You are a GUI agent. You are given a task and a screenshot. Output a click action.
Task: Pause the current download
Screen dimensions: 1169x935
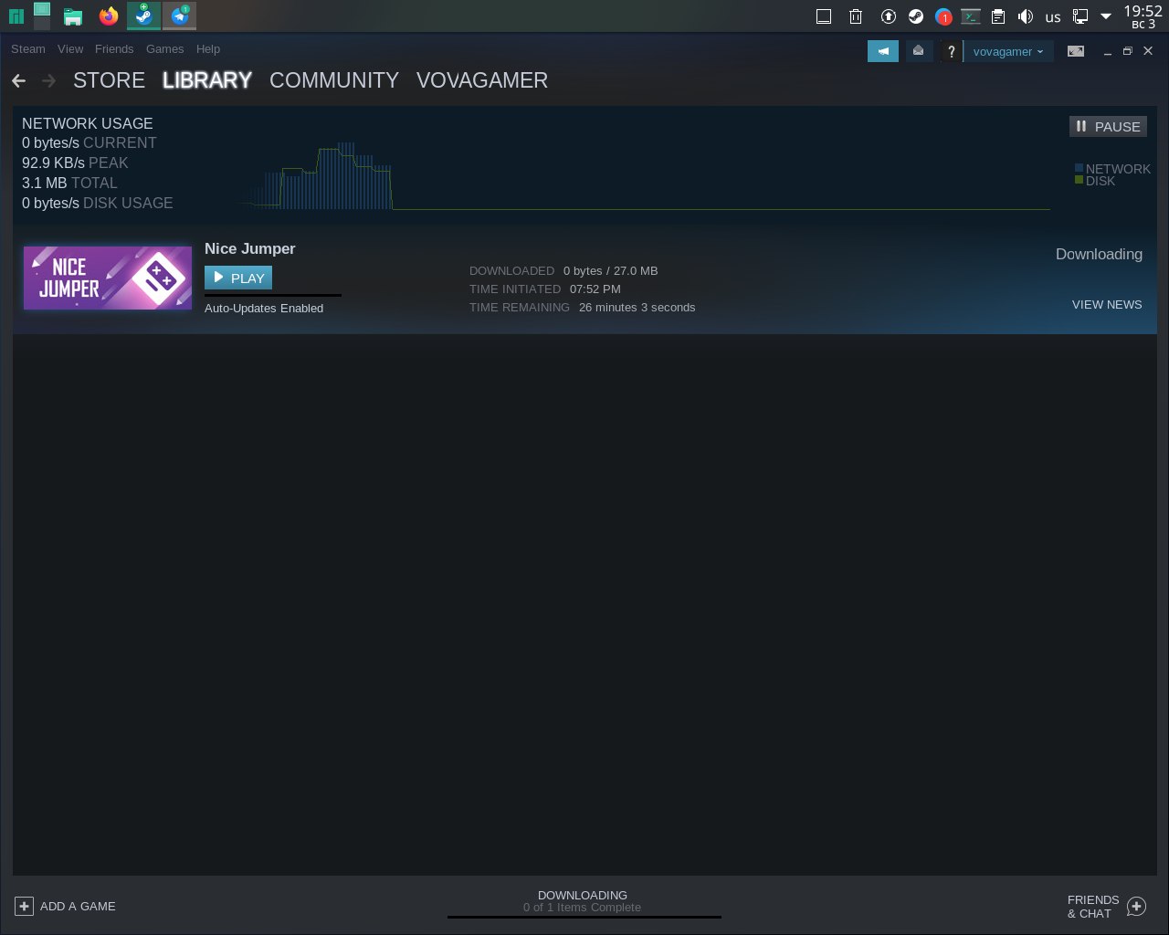tap(1108, 126)
